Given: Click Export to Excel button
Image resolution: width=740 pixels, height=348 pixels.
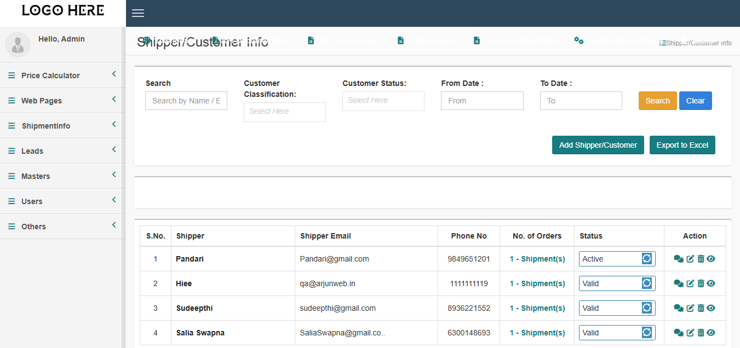Looking at the screenshot, I should (682, 145).
